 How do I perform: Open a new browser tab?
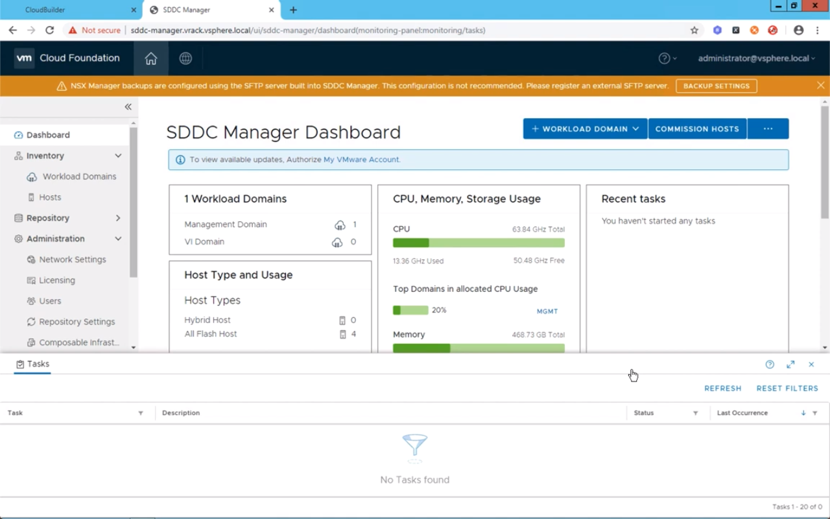coord(293,10)
